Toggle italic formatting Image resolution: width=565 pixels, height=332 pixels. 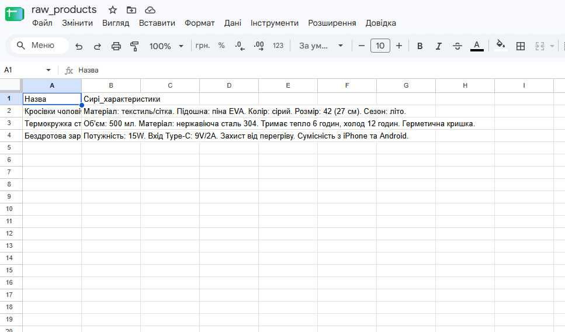(x=439, y=46)
